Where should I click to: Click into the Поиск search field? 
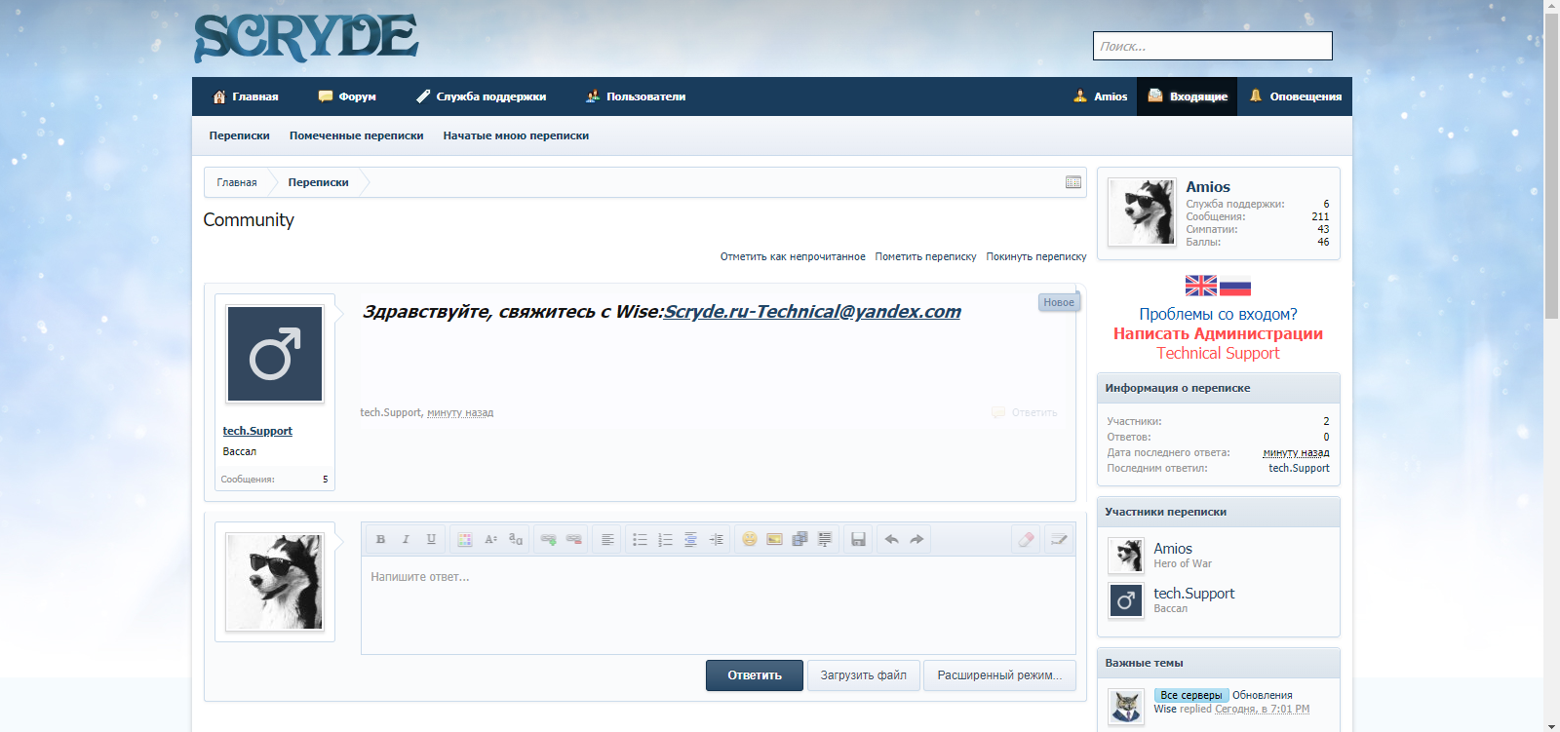pos(1212,46)
